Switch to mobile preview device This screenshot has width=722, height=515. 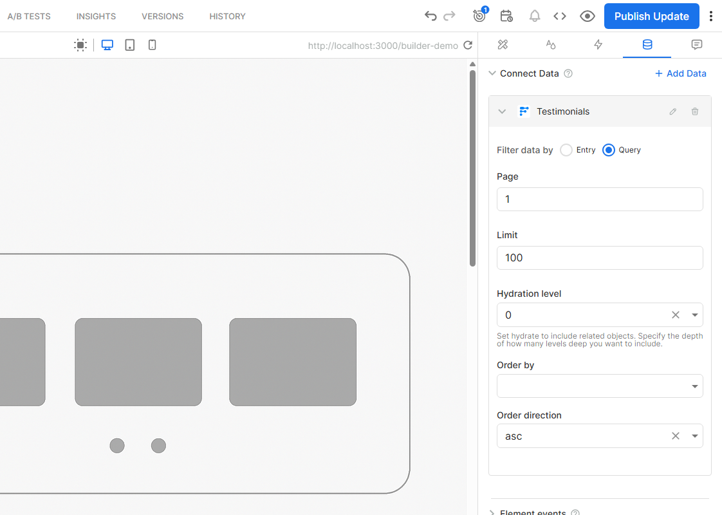(x=153, y=45)
